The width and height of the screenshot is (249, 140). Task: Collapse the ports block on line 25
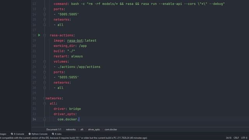tap(45, 72)
